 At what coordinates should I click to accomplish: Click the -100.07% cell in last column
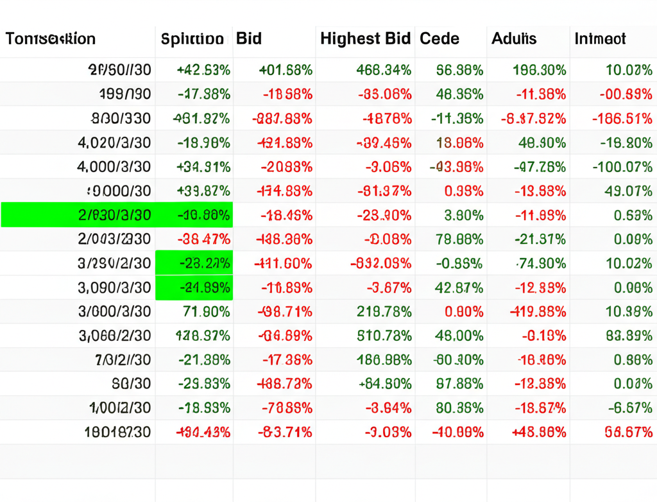tap(622, 167)
